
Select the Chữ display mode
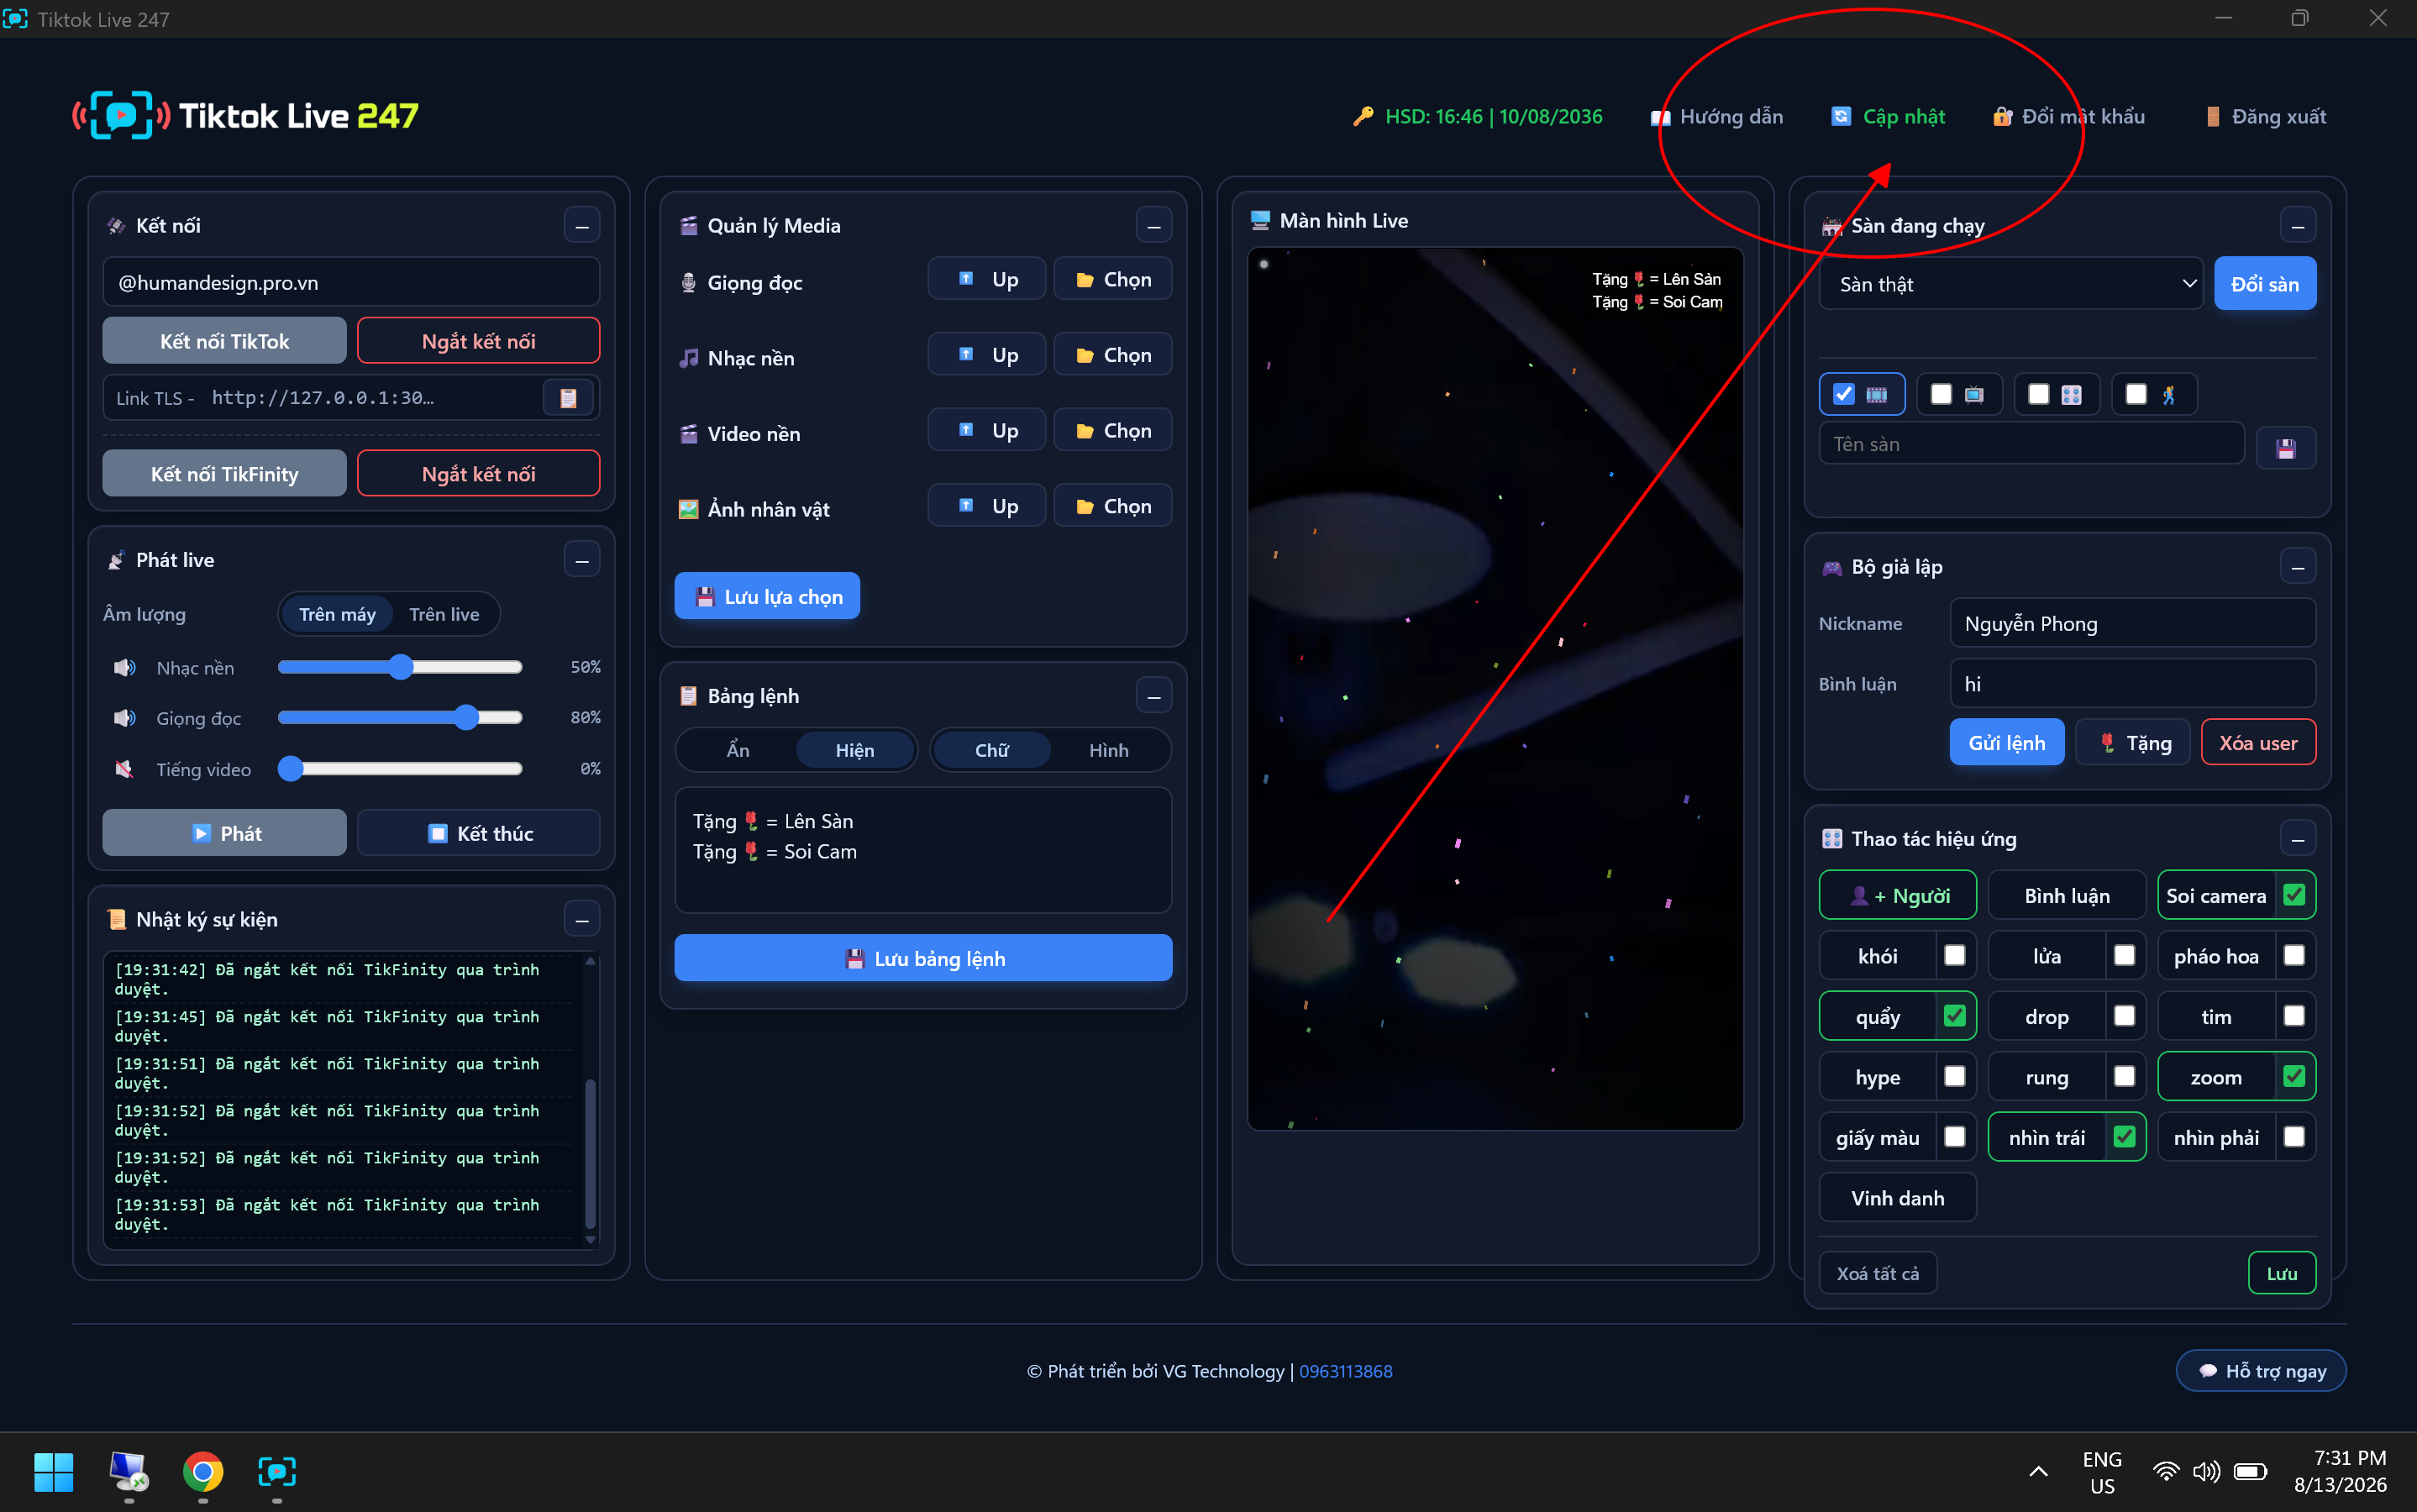(x=992, y=750)
